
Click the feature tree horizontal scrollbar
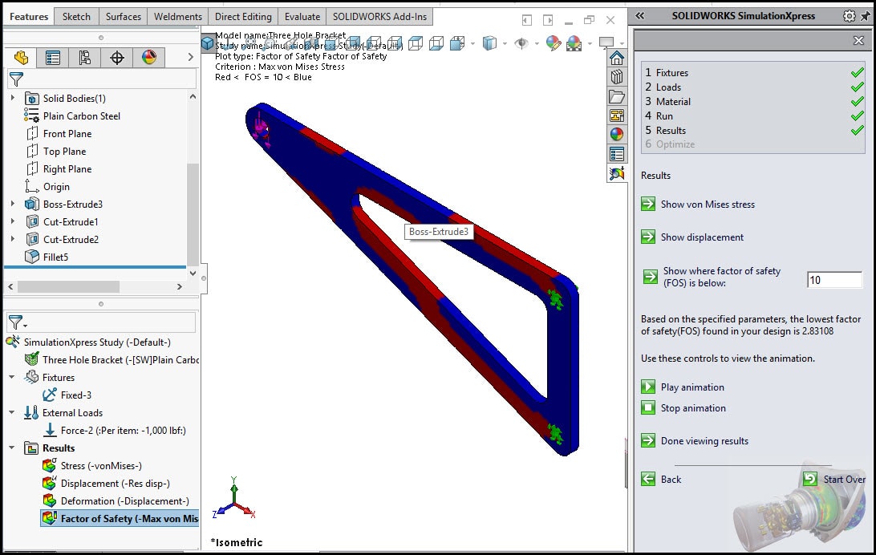tap(69, 286)
